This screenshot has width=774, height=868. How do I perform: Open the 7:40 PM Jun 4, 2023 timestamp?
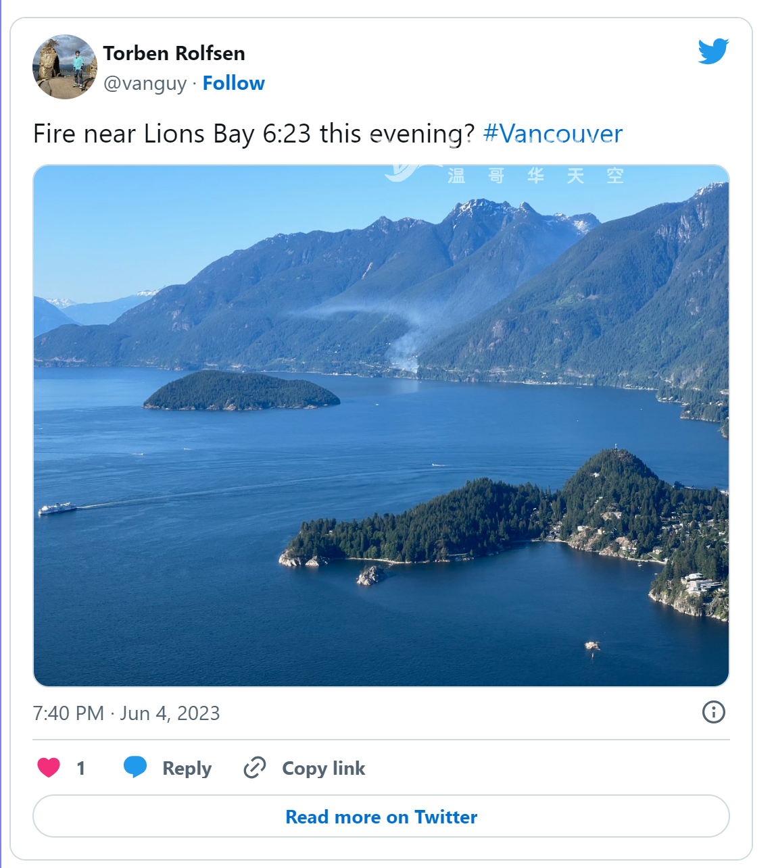[x=126, y=713]
